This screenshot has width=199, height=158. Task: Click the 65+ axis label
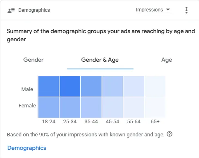point(155,122)
